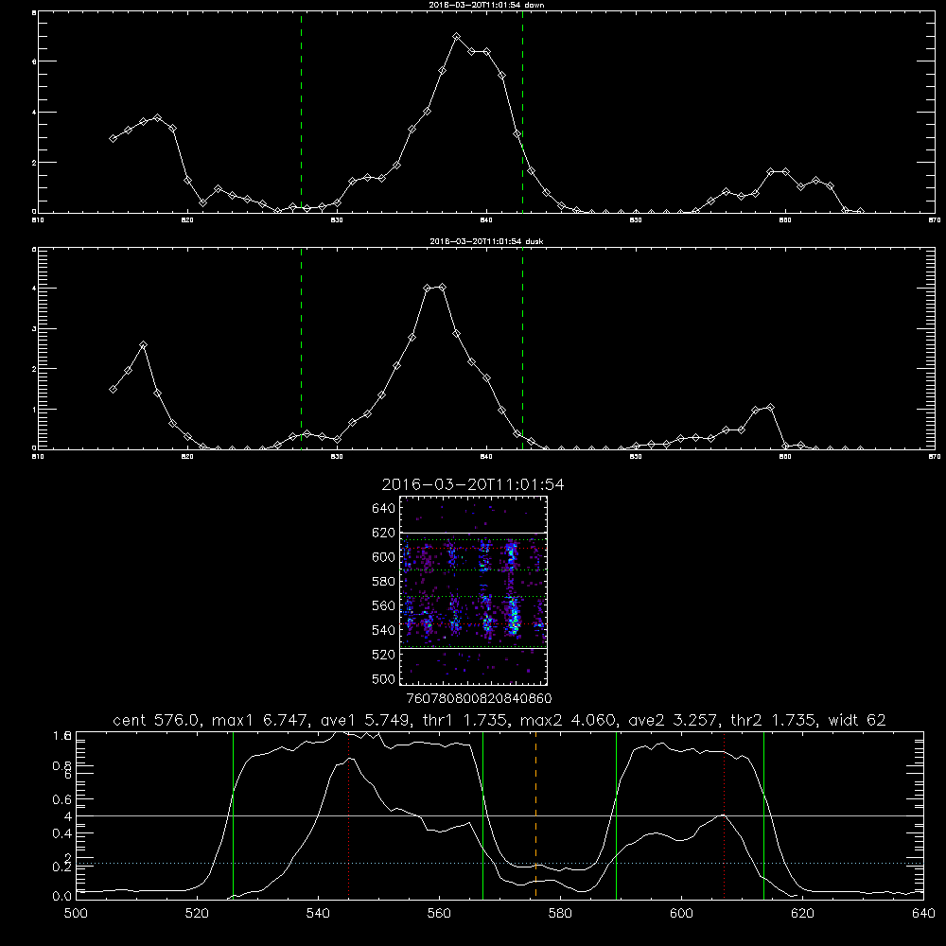Click the '2016-03-20T11:01:54 dusk' plot title
This screenshot has width=946, height=946.
pos(486,241)
